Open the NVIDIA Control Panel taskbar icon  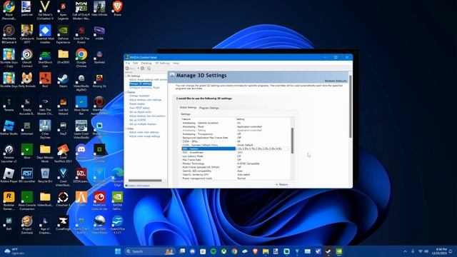(338, 251)
